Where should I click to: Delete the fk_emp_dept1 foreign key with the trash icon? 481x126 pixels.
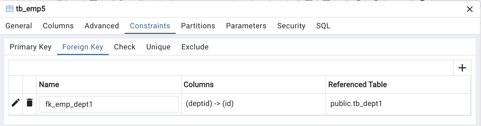point(30,103)
